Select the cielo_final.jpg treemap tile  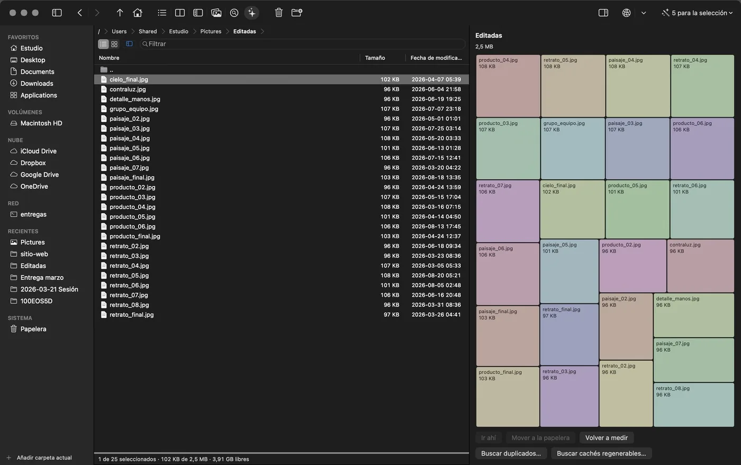point(572,209)
